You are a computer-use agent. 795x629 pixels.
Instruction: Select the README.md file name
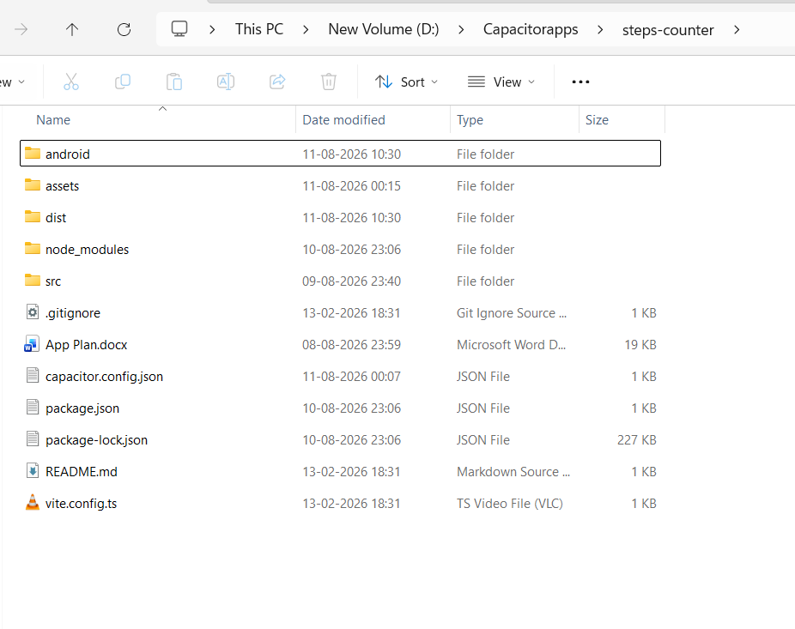point(81,472)
